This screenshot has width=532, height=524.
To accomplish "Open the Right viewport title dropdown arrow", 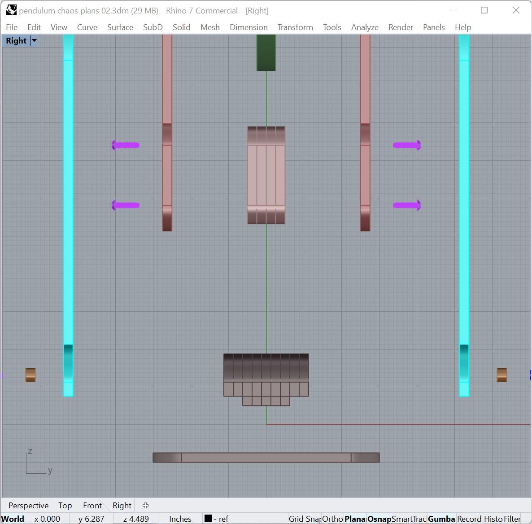I will click(34, 41).
